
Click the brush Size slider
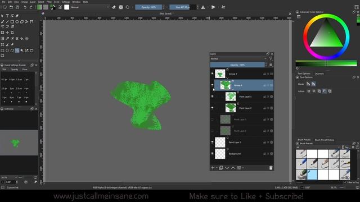[x=183, y=7]
